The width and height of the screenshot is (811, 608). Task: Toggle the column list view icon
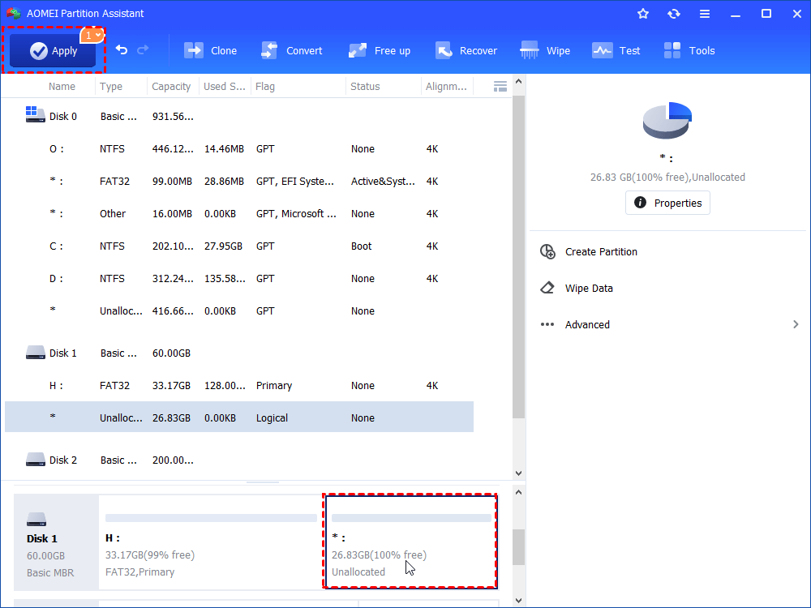pos(500,87)
